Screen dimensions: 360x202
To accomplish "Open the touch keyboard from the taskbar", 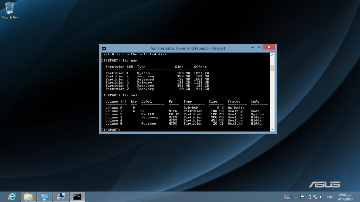I will pos(287,197).
